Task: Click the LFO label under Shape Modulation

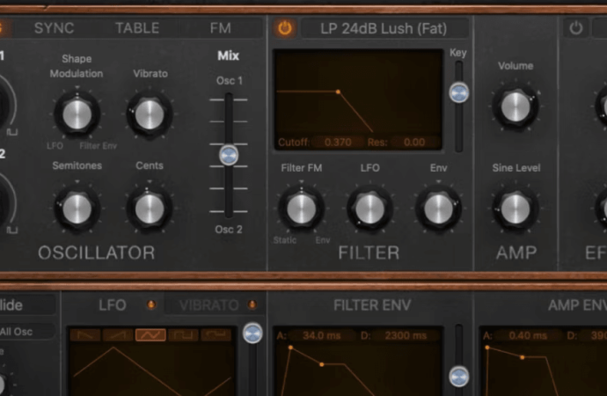Action: tap(55, 146)
